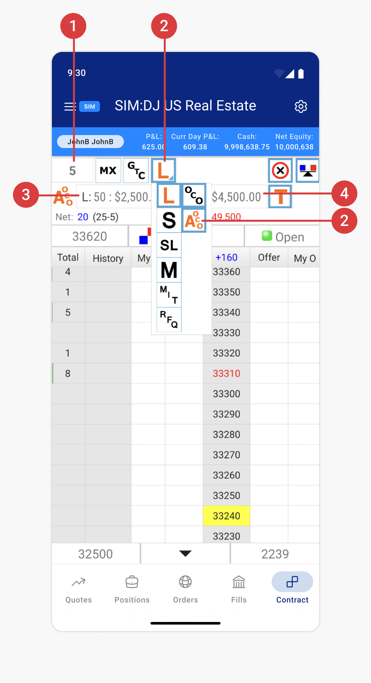Expand the L order type dropdown

(x=163, y=170)
